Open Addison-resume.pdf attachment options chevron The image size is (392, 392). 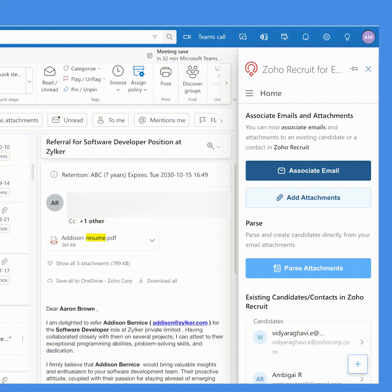click(152, 241)
